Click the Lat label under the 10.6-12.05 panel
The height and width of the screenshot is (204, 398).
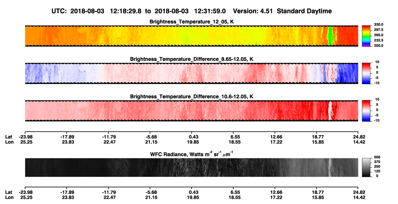(9, 137)
